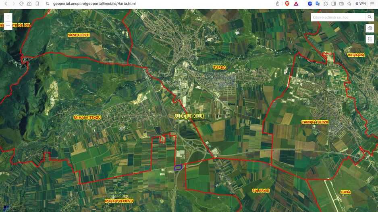378x212 pixels.
Task: Open Leo AI sparkle icon
Action: (349, 4)
